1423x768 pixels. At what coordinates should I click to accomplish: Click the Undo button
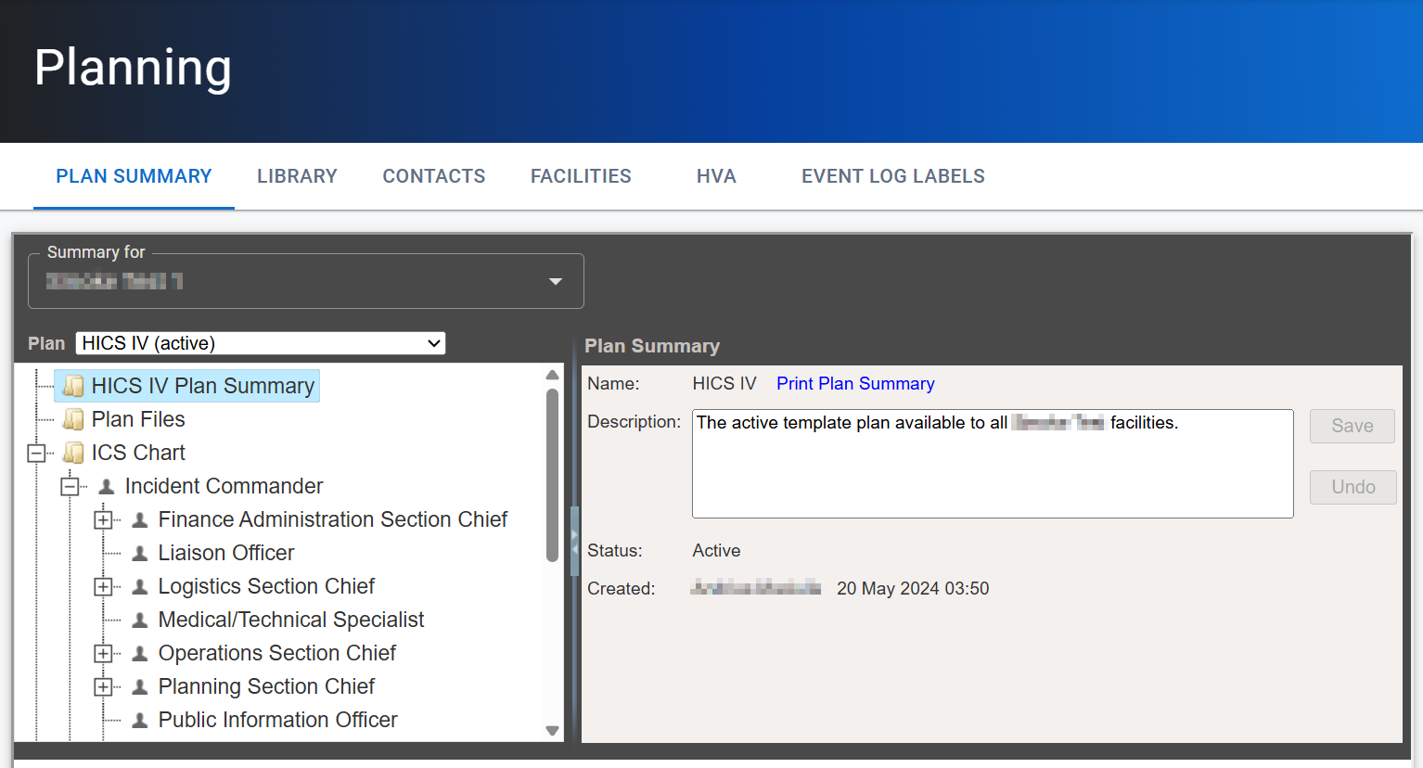[x=1352, y=487]
